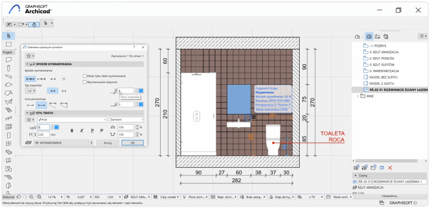The height and width of the screenshot is (208, 430).
Task: Open the Project Map icon in Navigator
Action: tap(357, 36)
